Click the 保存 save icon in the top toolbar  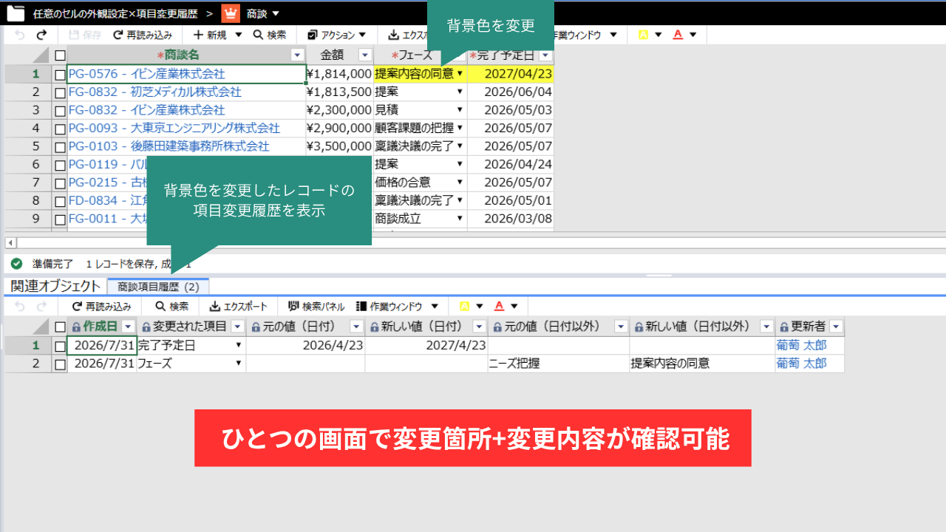coord(74,35)
